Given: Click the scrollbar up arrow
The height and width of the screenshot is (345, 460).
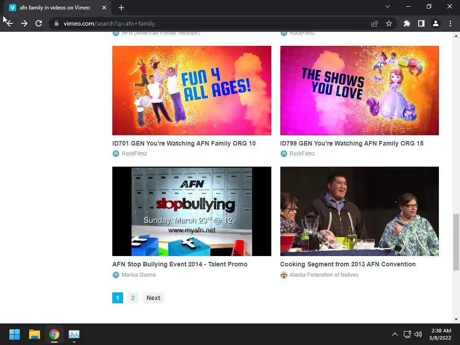Looking at the screenshot, I should tap(456, 36).
